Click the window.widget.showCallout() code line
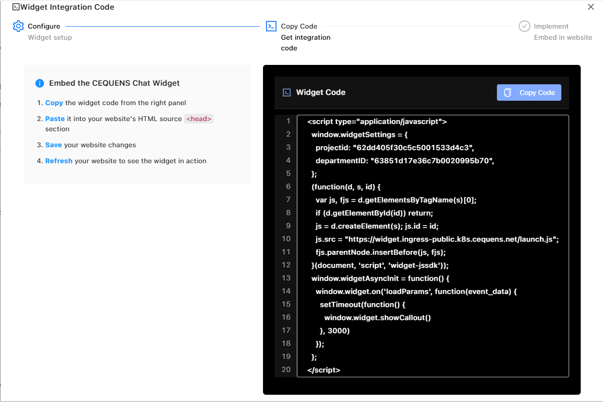 pyautogui.click(x=378, y=318)
